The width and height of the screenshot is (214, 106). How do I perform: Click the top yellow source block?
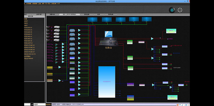point(50,68)
